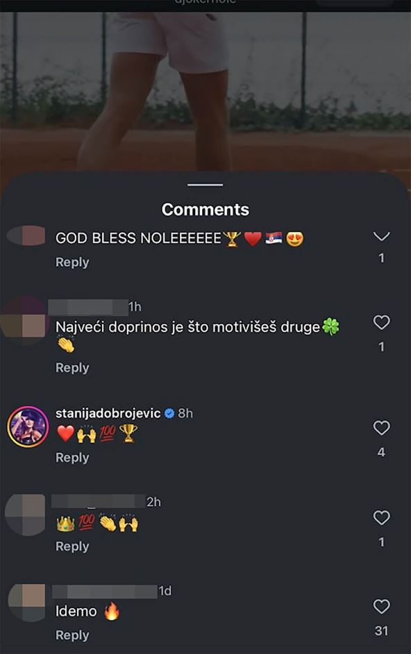The image size is (411, 654).
Task: Like the comment mentioning motivišeš druge
Action: click(x=381, y=322)
